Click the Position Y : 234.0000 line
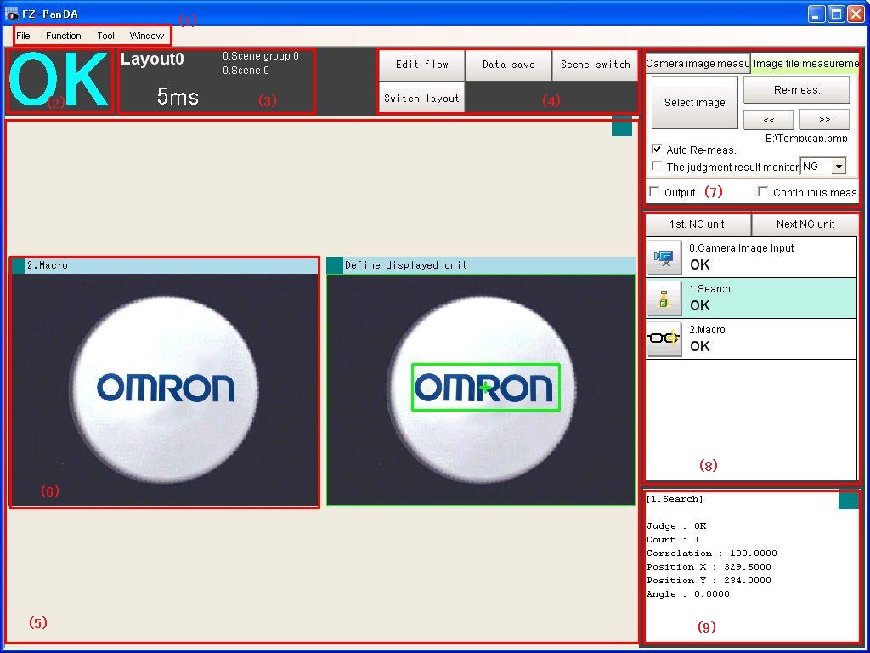 (709, 581)
